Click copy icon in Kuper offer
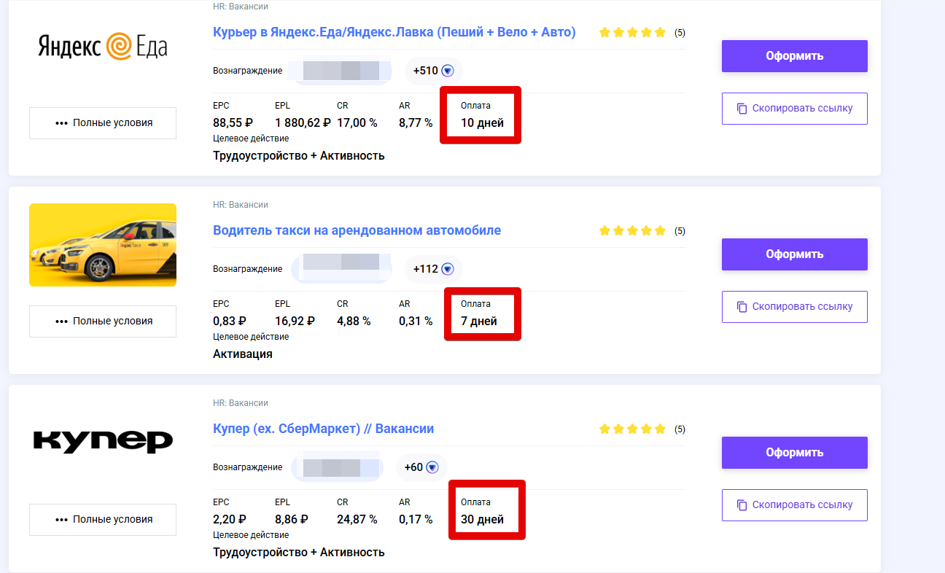Viewport: 945px width, 573px height. (742, 505)
